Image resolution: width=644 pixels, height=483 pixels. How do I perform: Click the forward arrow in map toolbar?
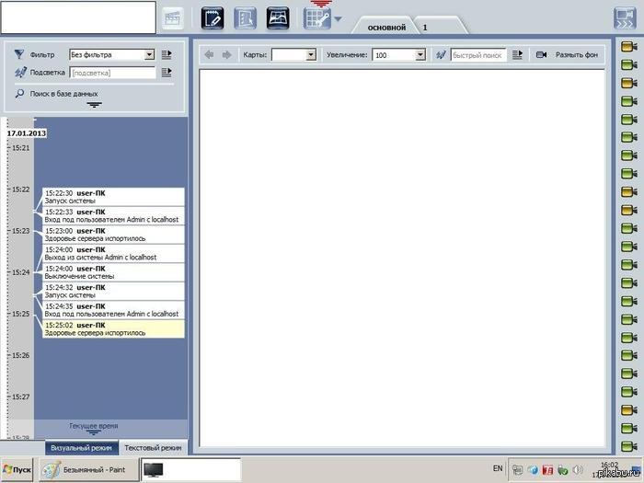coord(227,55)
